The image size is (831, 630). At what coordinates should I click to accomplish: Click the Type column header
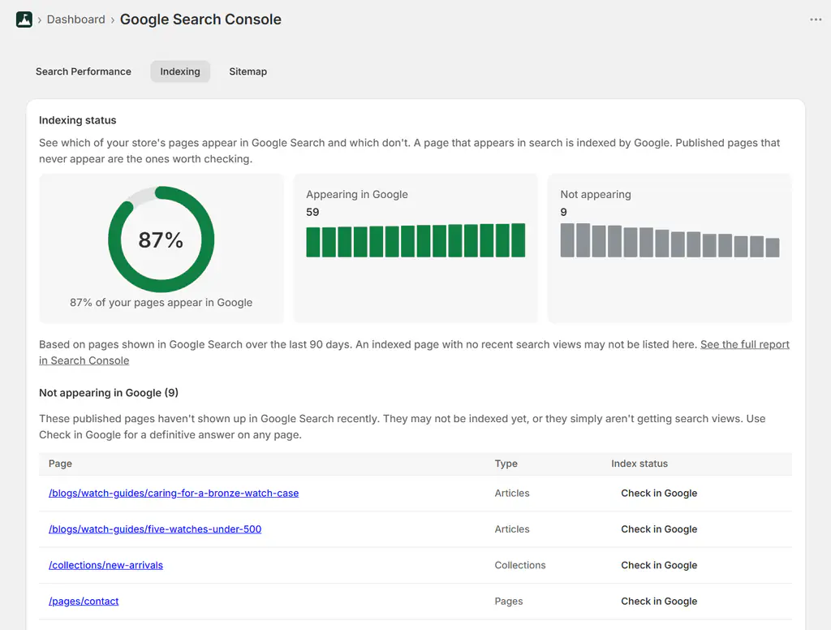tap(506, 464)
